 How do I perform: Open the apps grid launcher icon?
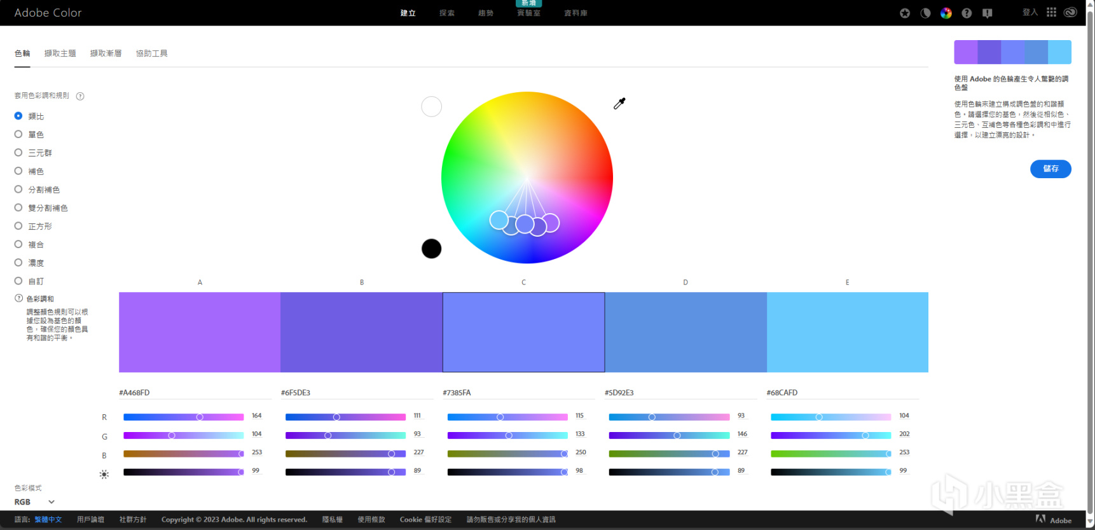click(x=1052, y=12)
